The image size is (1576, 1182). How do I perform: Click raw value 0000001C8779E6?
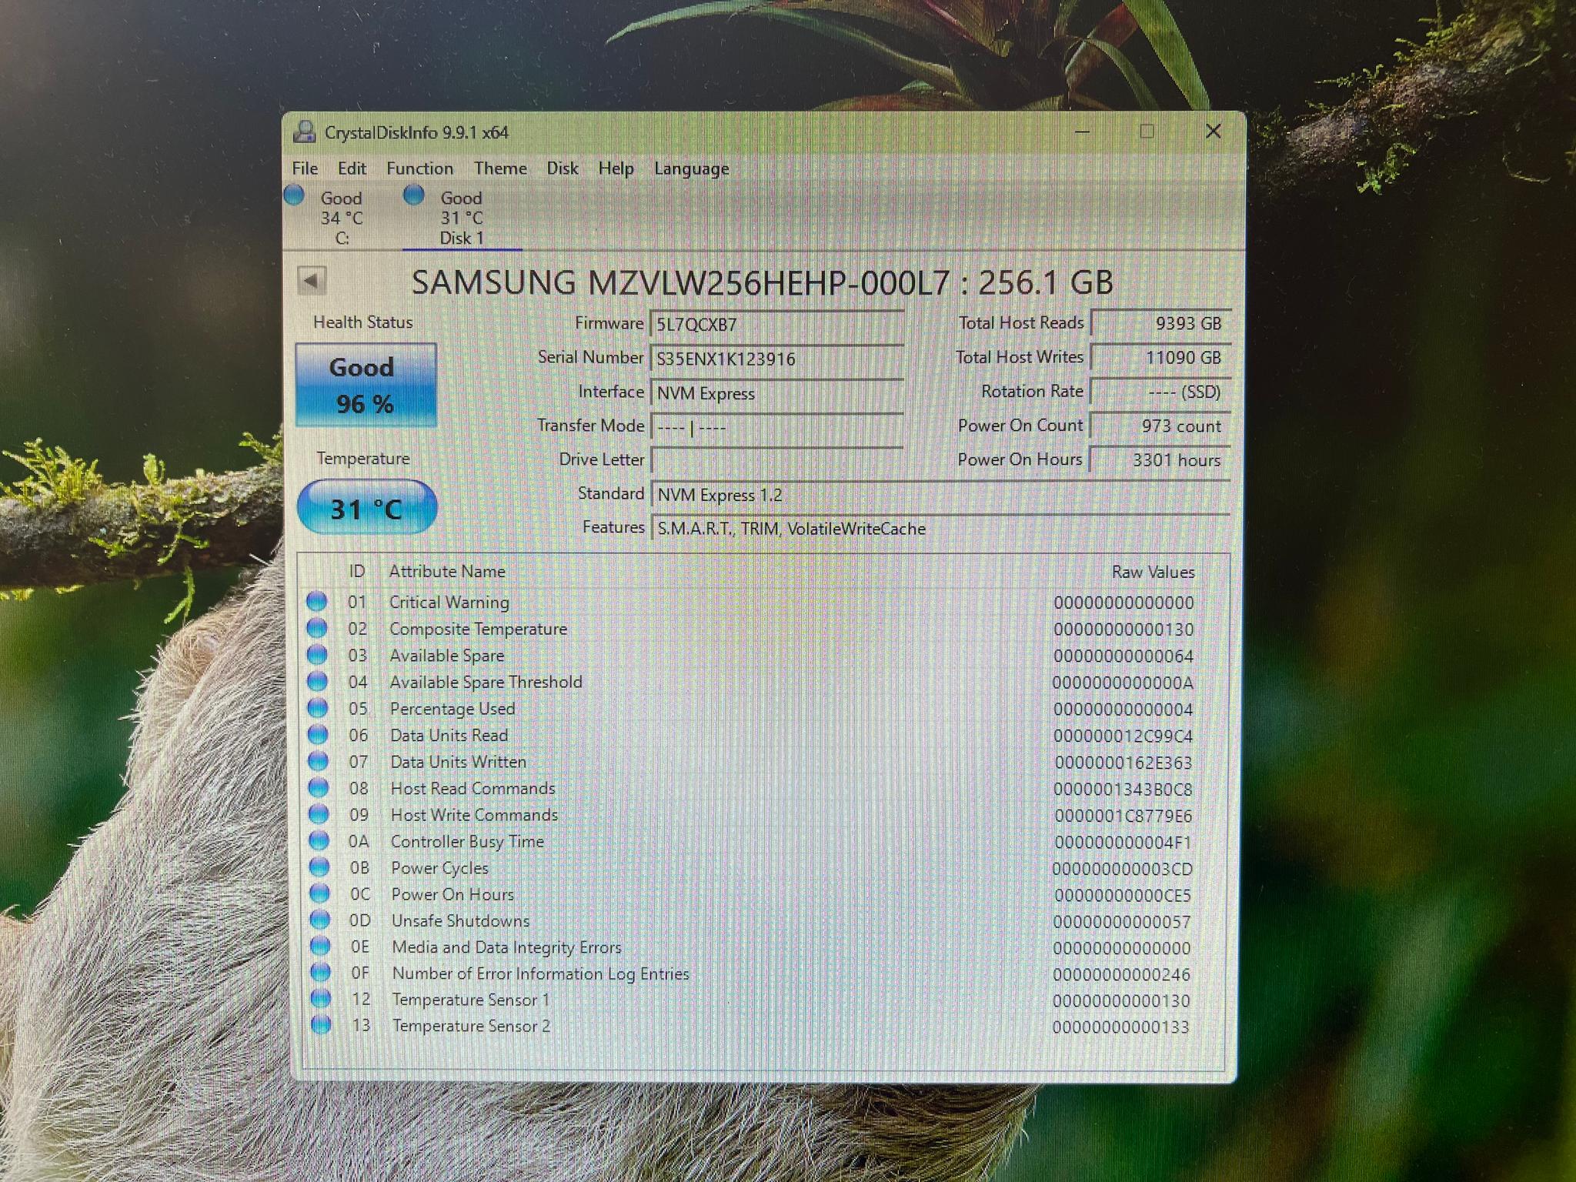pos(1123,816)
